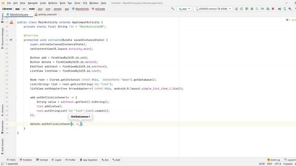Screen dimensions: 296x166
Task: Click the Search Everywhere magnifier icon
Action: [290, 9]
